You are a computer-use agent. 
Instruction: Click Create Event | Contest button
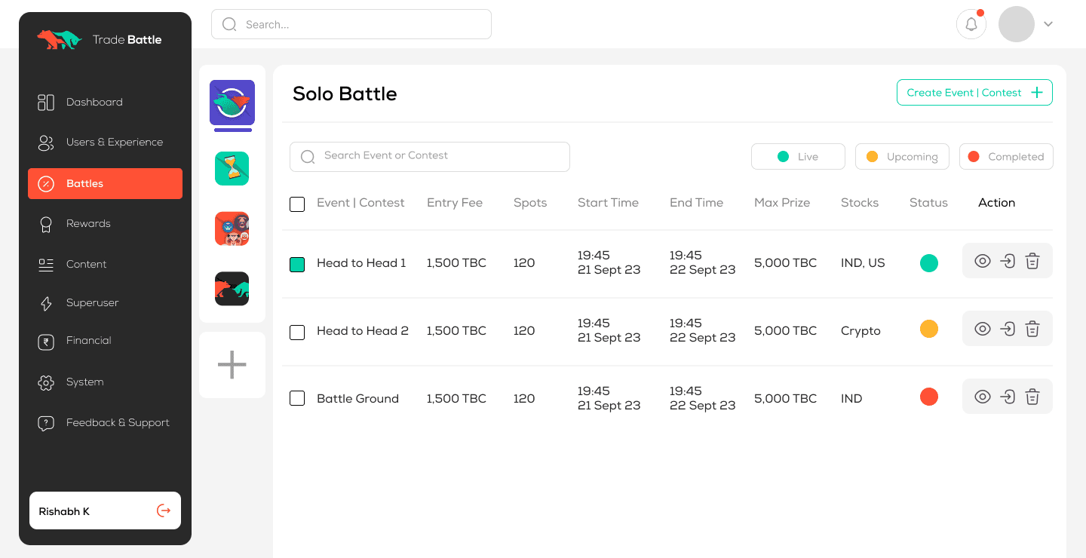point(974,93)
